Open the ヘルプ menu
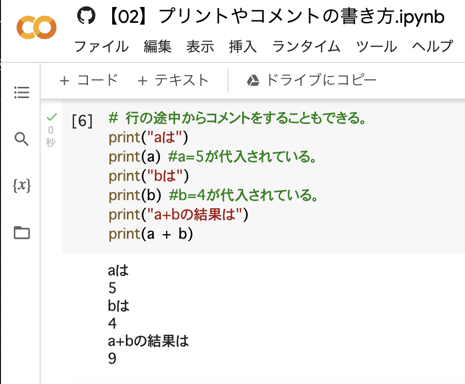The width and height of the screenshot is (465, 384). (x=431, y=46)
